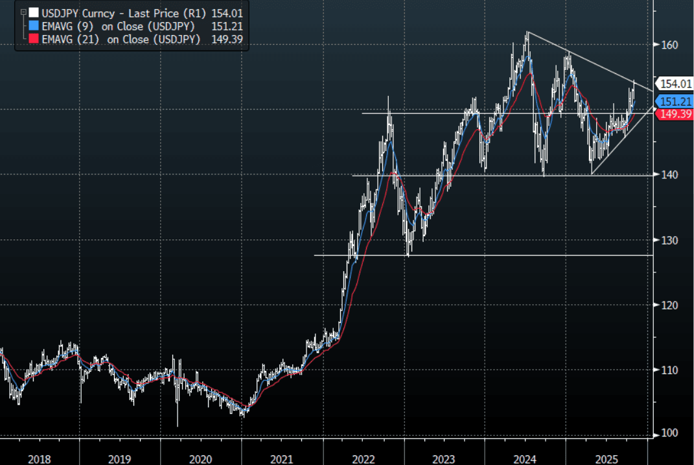
Task: Click the blue EMAVG (9) legend swatch
Action: pyautogui.click(x=34, y=26)
